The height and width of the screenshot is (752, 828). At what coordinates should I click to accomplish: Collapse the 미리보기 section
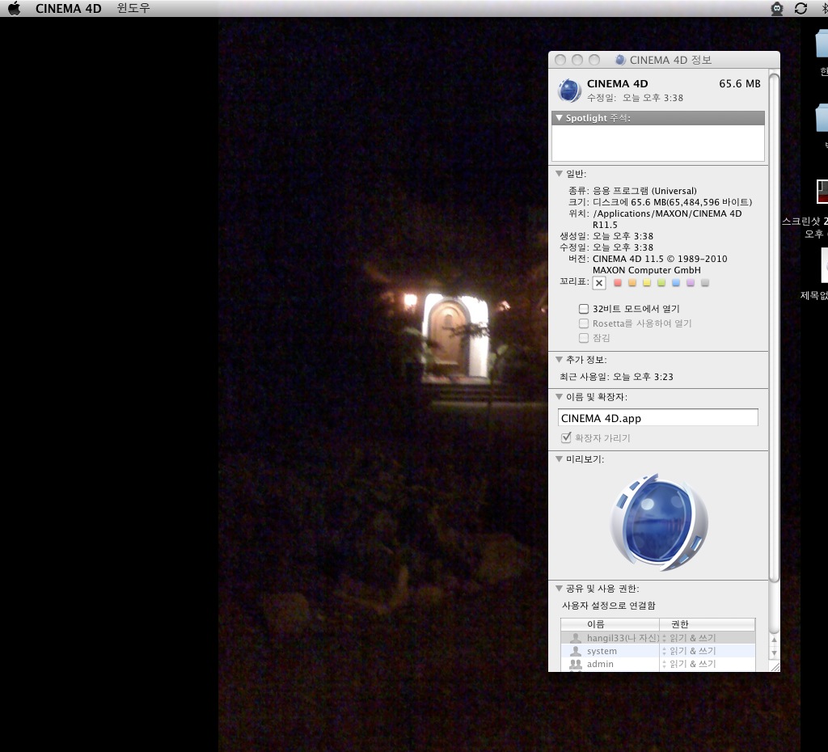pos(560,459)
